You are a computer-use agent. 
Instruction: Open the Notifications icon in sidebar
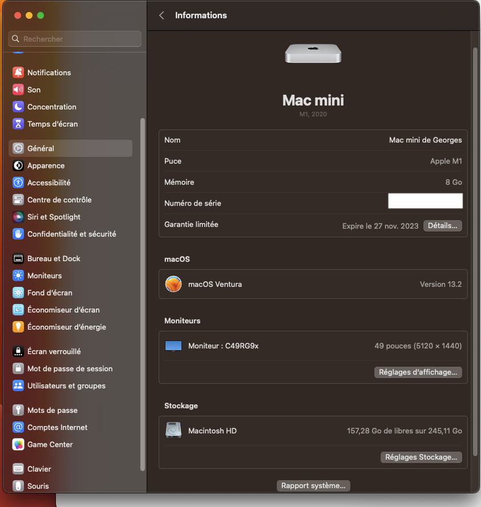18,72
